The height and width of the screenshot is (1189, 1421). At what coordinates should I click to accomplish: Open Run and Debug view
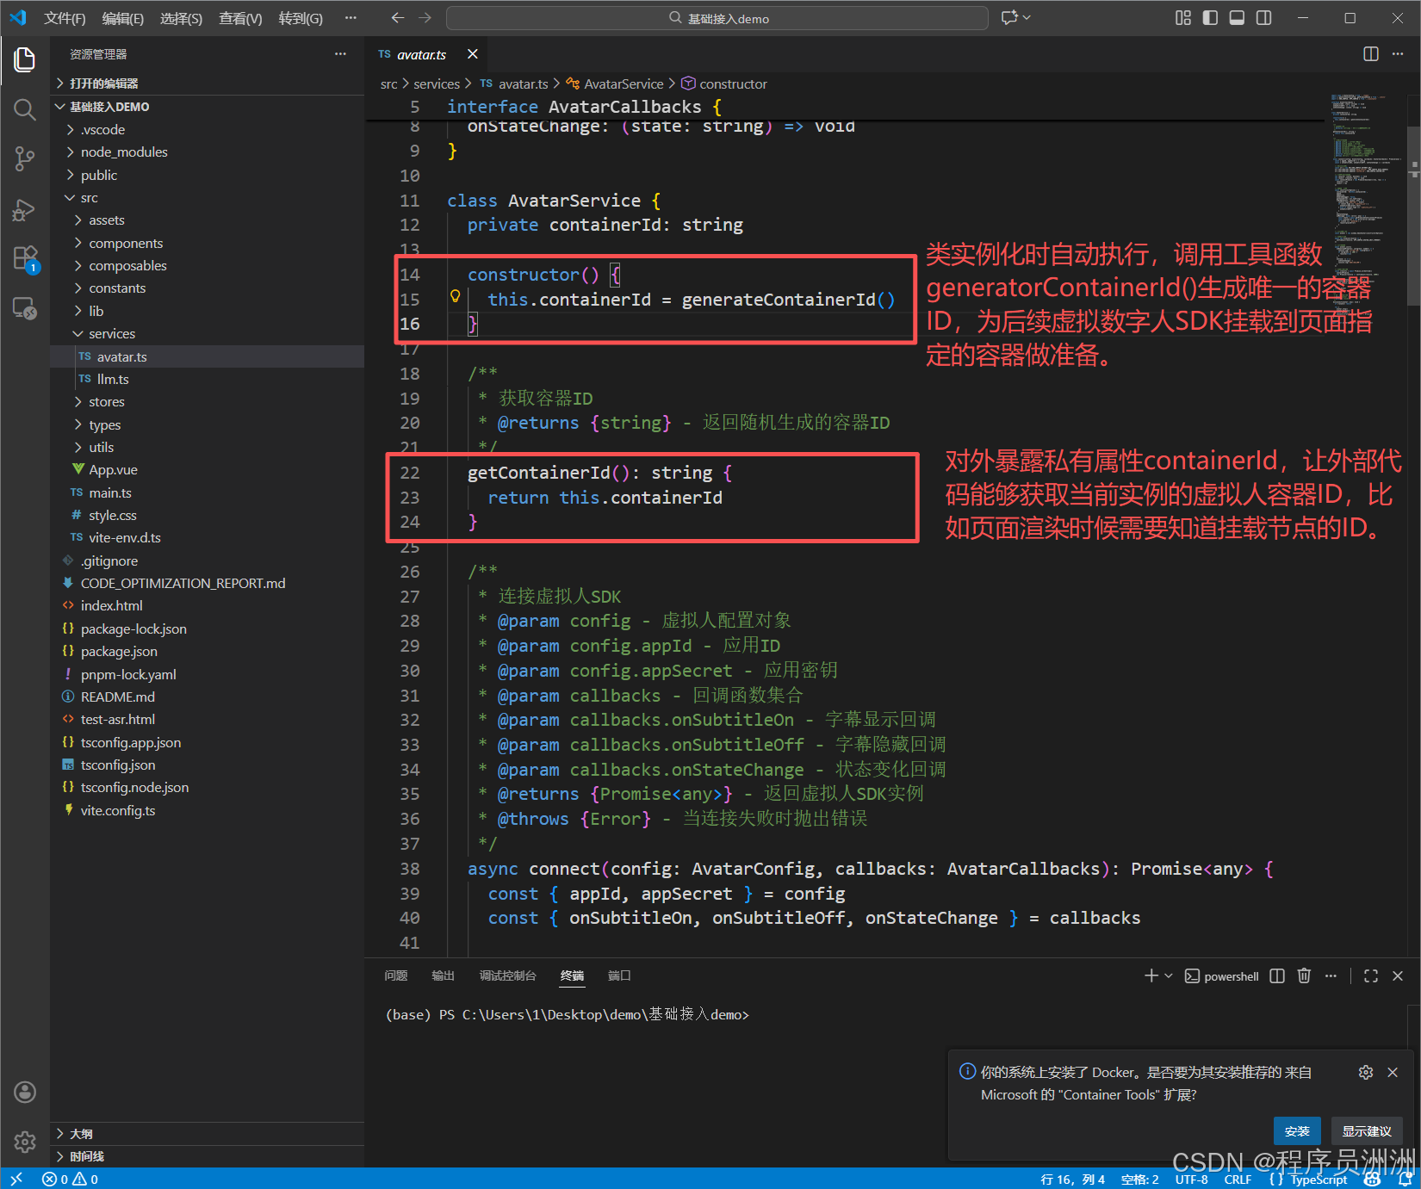25,209
